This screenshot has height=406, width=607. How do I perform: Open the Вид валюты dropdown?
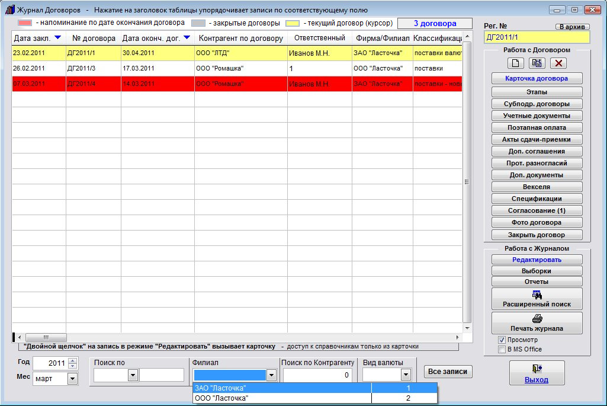(406, 375)
